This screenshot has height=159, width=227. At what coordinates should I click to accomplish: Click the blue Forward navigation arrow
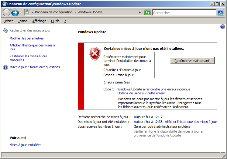(15, 12)
